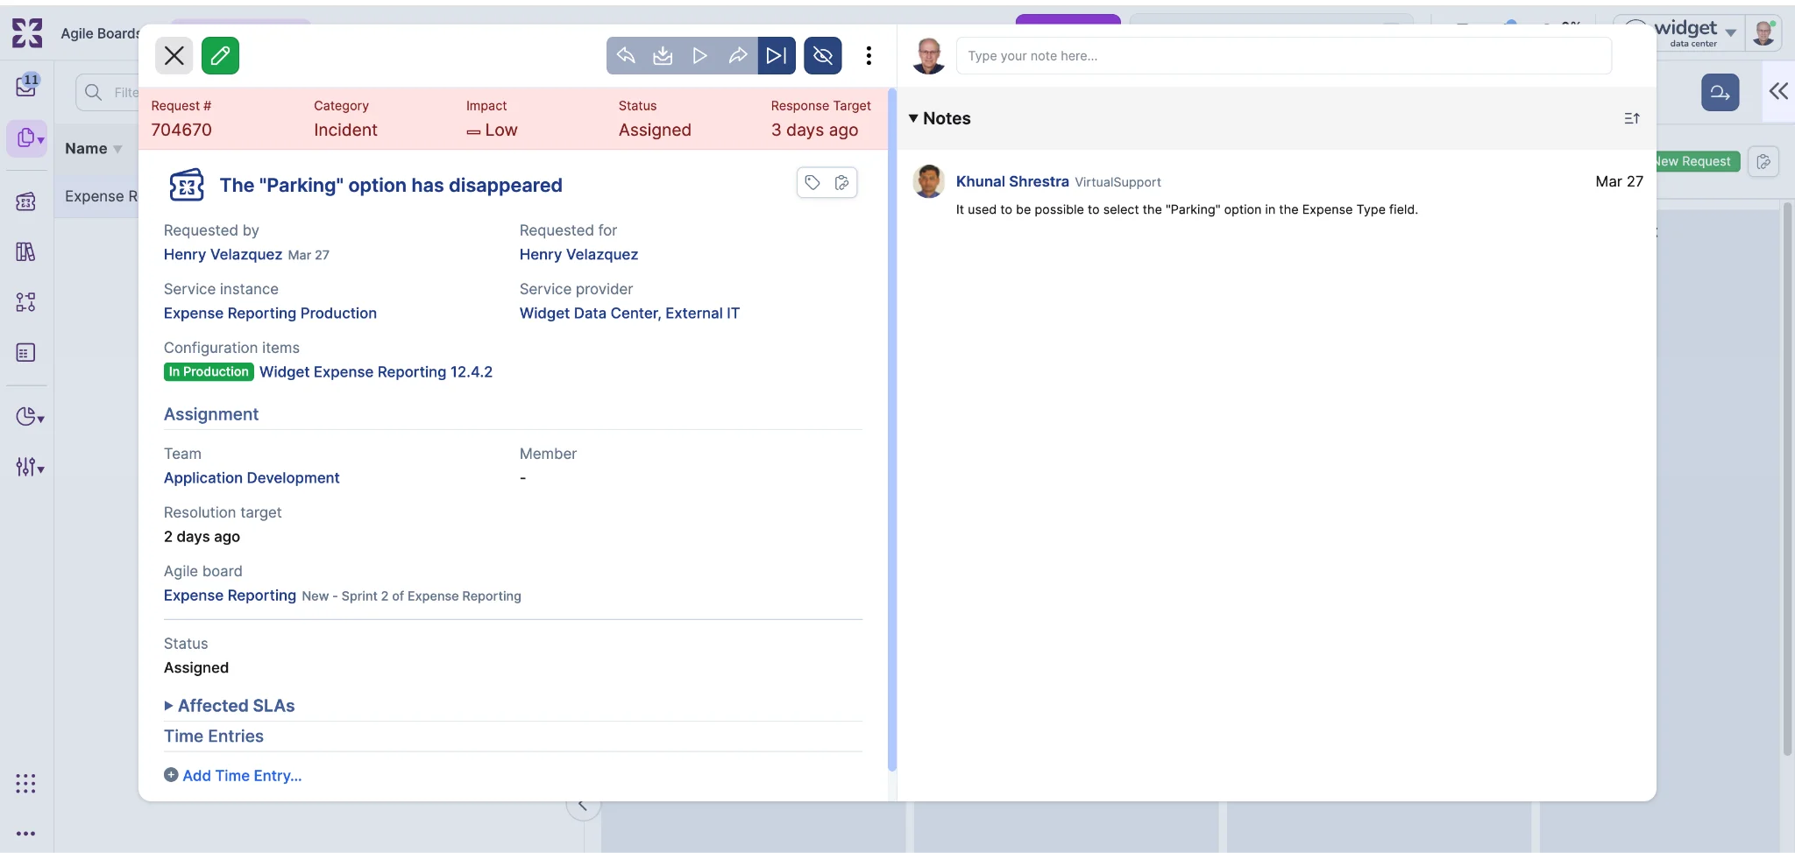Click Khunal Shrestra's avatar photo
Screen dimensions: 1795x853
coord(929,182)
